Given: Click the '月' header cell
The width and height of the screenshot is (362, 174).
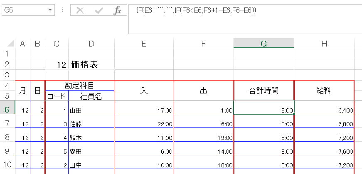Looking at the screenshot, I should [x=22, y=90].
